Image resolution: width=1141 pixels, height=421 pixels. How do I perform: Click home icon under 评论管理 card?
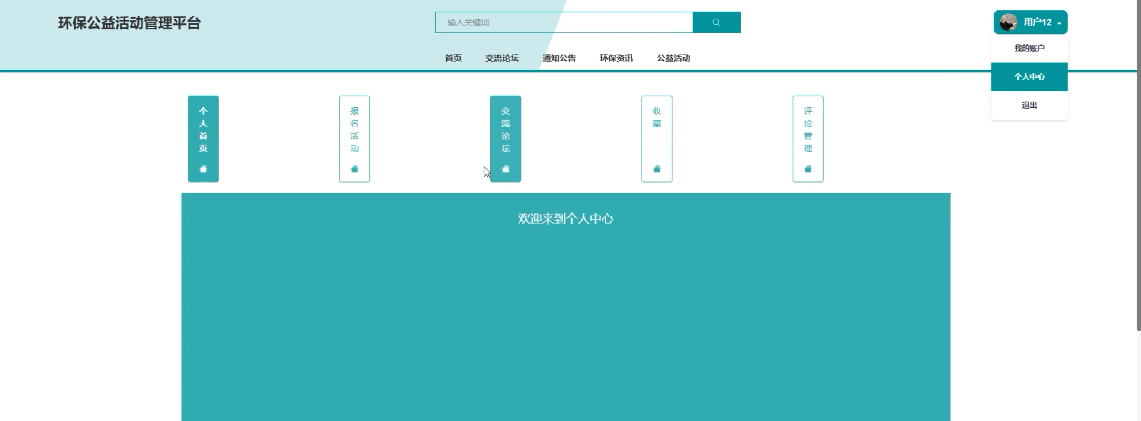(x=807, y=169)
